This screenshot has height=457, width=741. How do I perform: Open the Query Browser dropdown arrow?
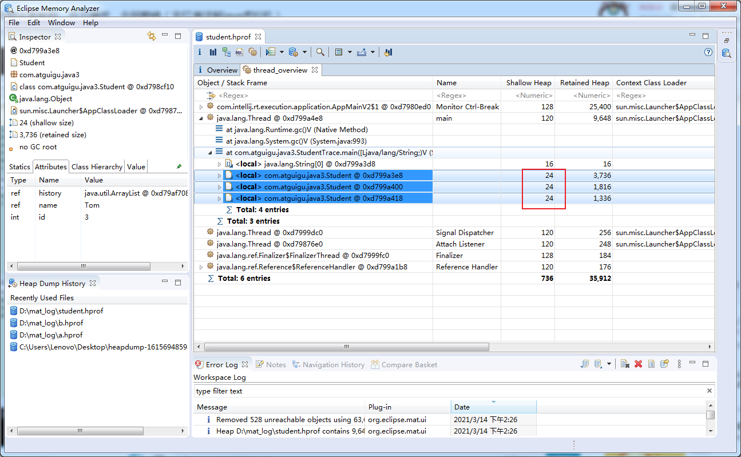click(x=304, y=52)
